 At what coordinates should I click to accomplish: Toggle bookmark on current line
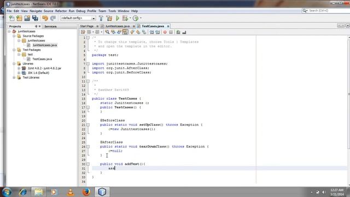(144, 32)
